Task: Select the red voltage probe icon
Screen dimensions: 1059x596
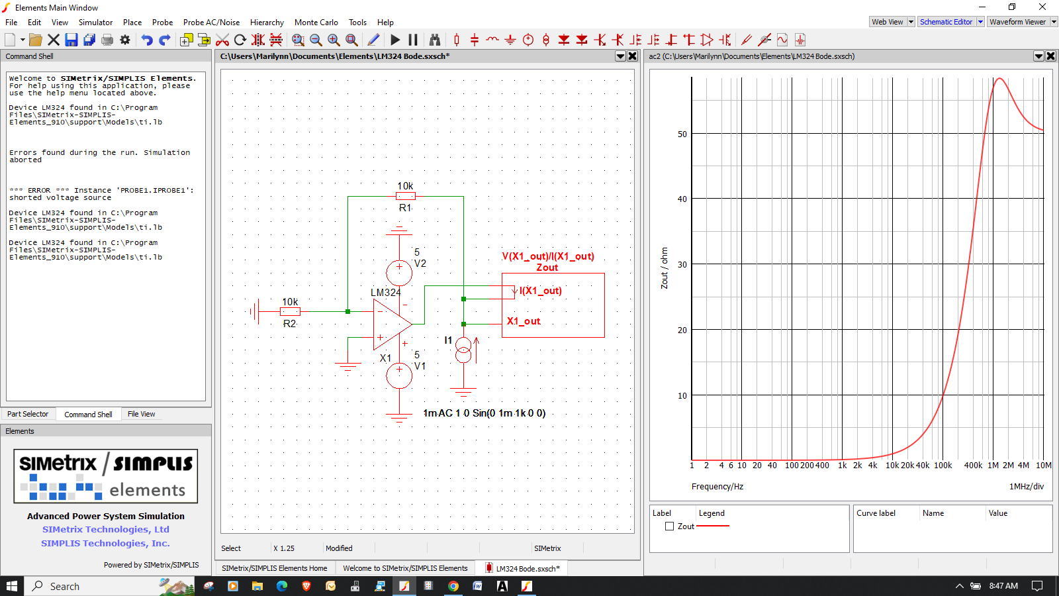Action: pos(747,40)
